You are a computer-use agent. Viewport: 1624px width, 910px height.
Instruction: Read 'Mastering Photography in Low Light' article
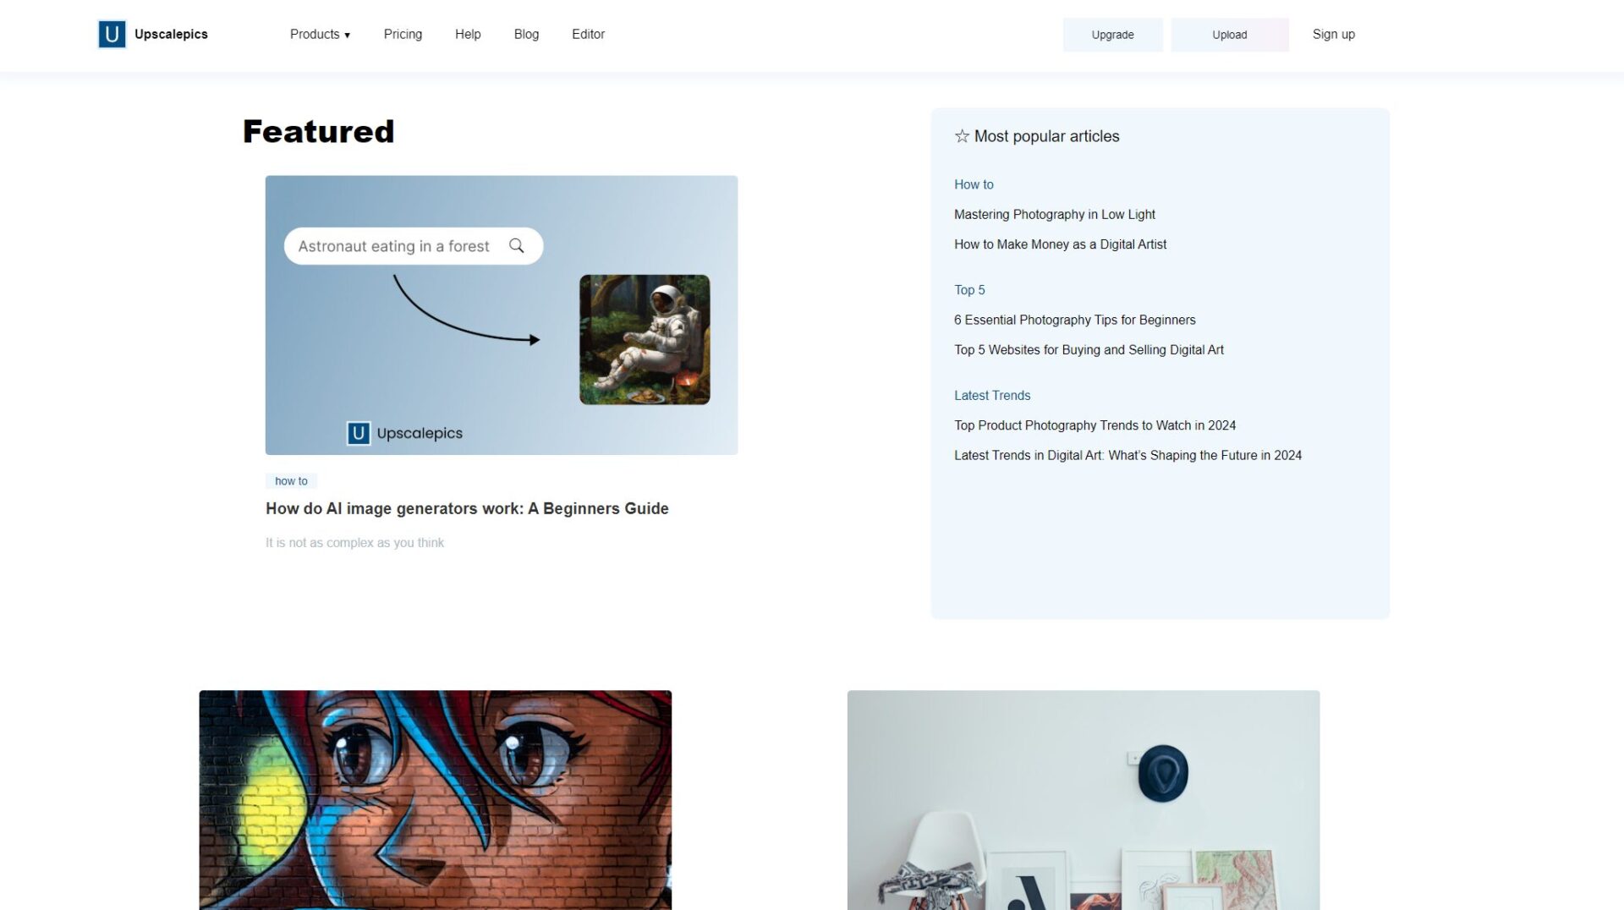tap(1055, 214)
